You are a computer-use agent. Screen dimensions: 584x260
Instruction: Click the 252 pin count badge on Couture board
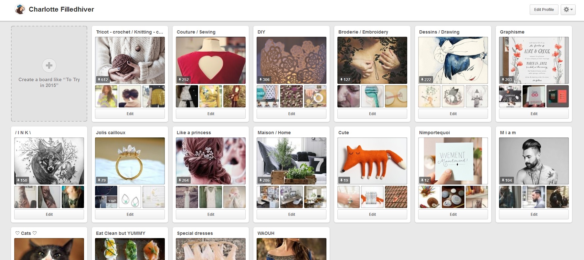pyautogui.click(x=184, y=79)
